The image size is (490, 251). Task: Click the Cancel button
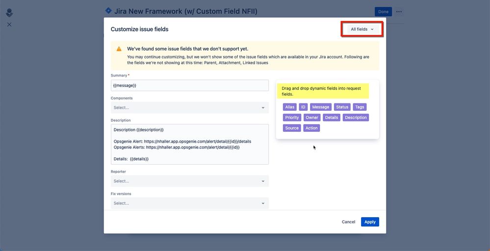pyautogui.click(x=348, y=222)
